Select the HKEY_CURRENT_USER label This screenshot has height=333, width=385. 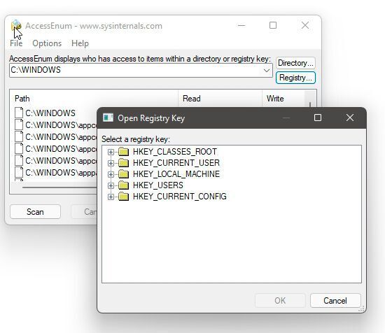(x=176, y=163)
